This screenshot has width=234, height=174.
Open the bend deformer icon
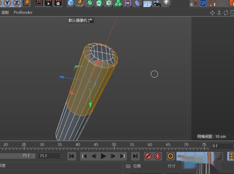[137, 3]
